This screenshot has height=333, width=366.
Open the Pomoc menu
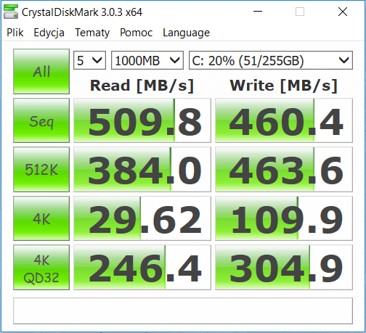click(x=137, y=33)
